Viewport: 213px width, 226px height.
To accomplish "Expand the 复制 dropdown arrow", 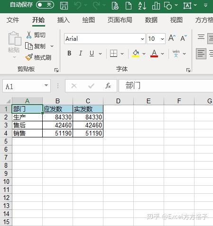I will tap(52, 46).
